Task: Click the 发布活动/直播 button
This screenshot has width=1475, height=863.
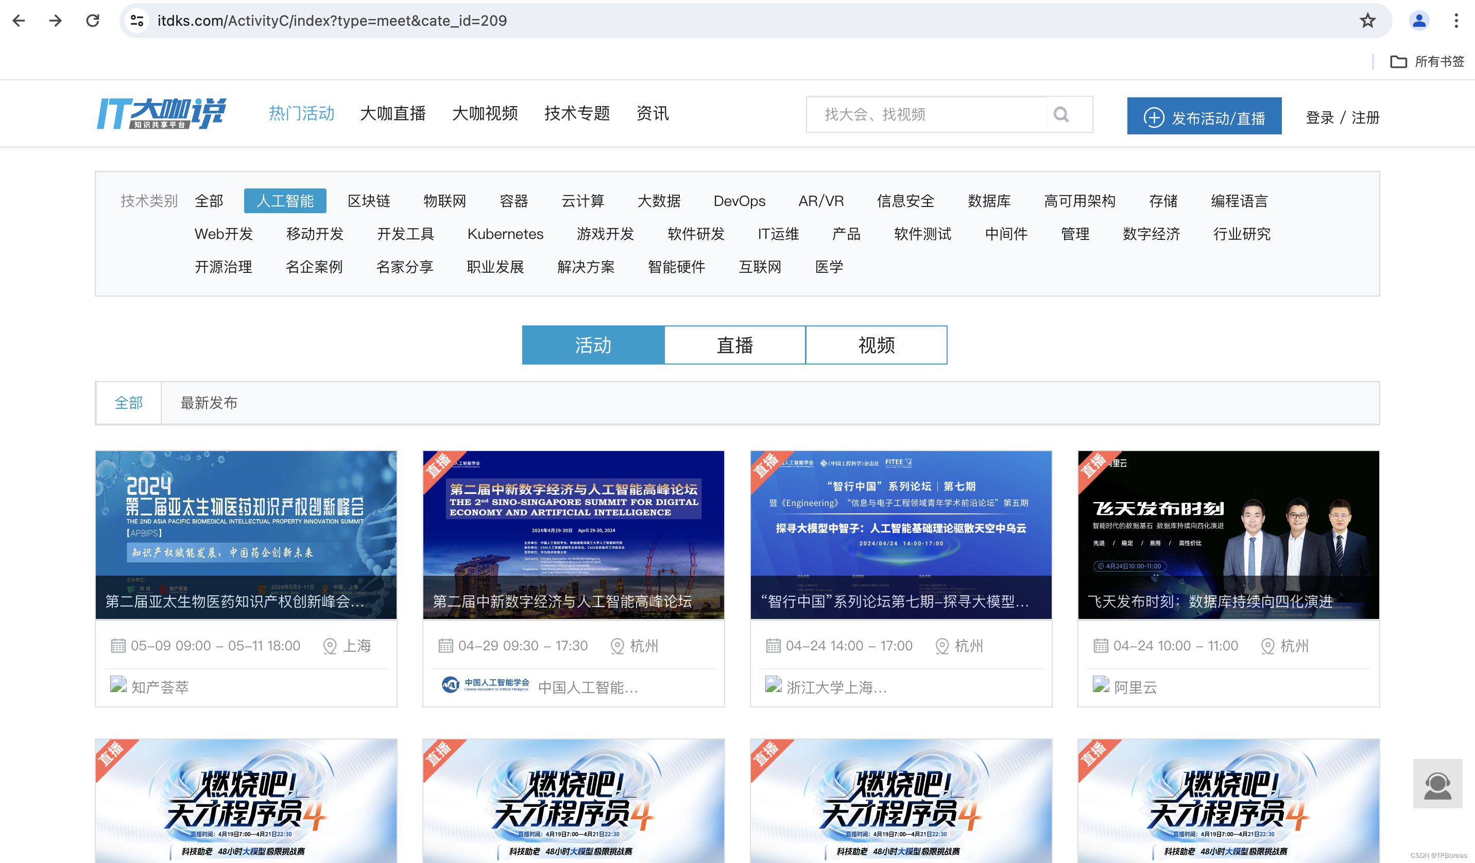Action: pyautogui.click(x=1204, y=116)
